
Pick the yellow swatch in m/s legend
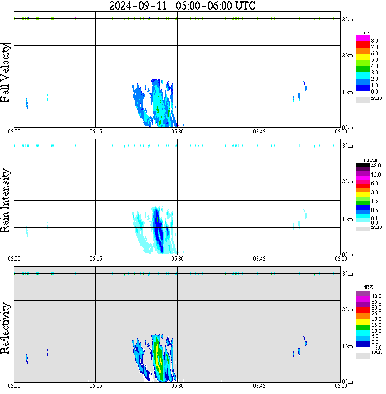pos(363,57)
